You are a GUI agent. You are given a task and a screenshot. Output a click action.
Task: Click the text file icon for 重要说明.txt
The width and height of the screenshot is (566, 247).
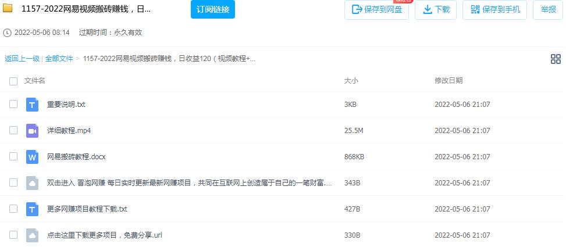(x=32, y=105)
